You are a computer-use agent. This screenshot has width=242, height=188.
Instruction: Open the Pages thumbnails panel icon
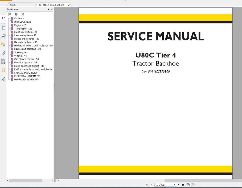[x=3, y=28]
